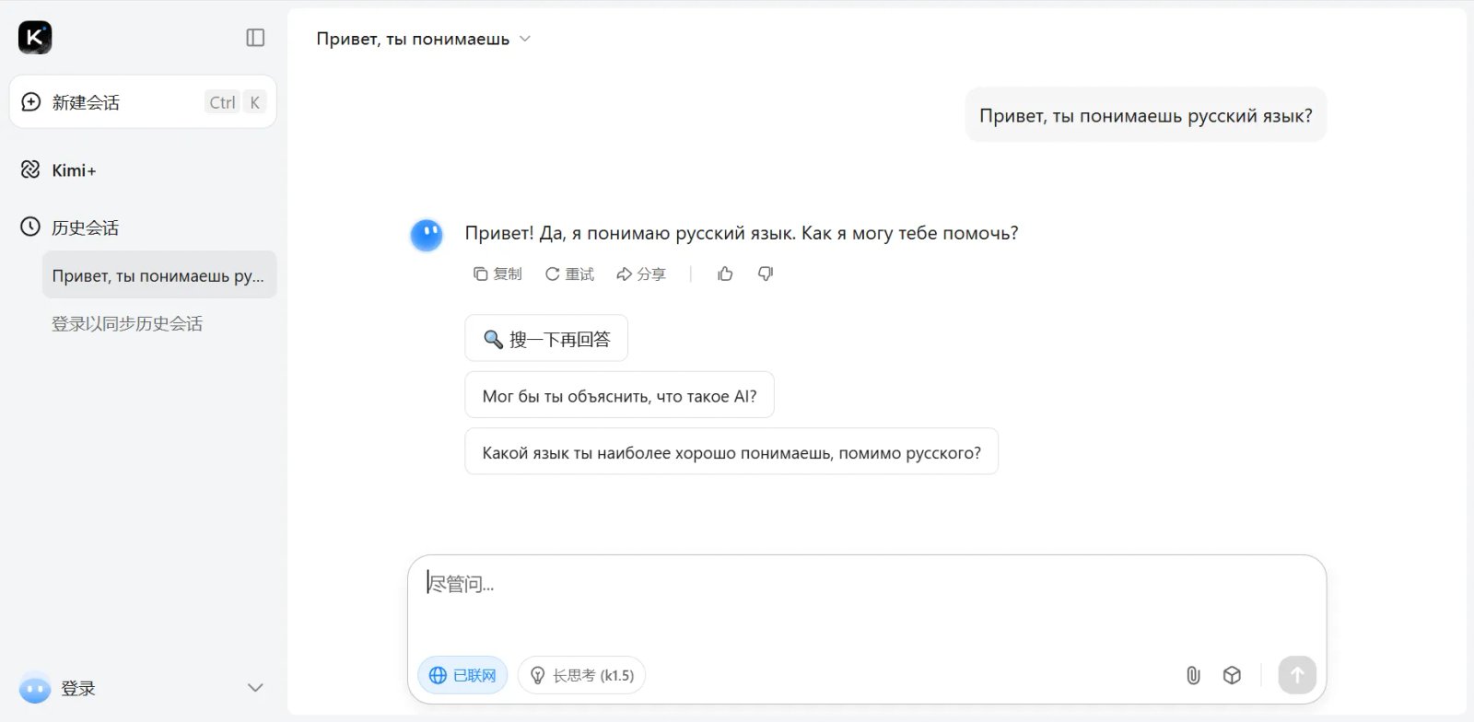Send the message with the arrow button

(1298, 675)
